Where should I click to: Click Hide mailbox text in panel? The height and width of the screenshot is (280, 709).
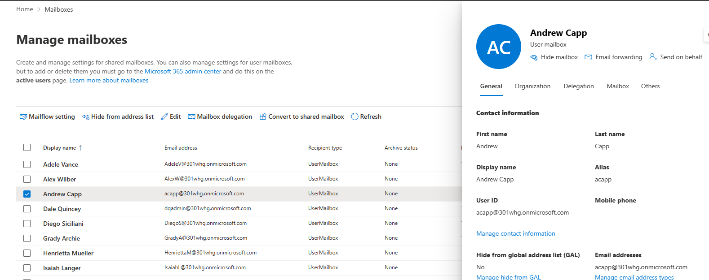click(x=559, y=57)
